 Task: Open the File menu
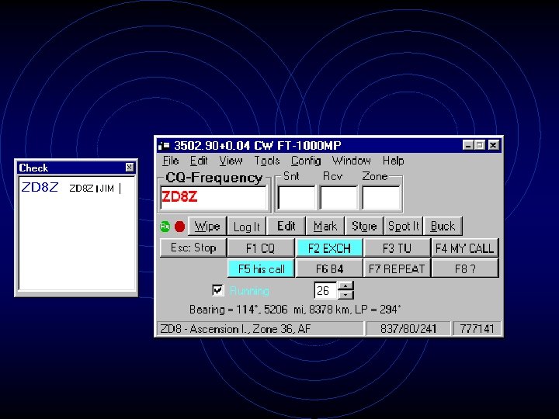(x=170, y=161)
